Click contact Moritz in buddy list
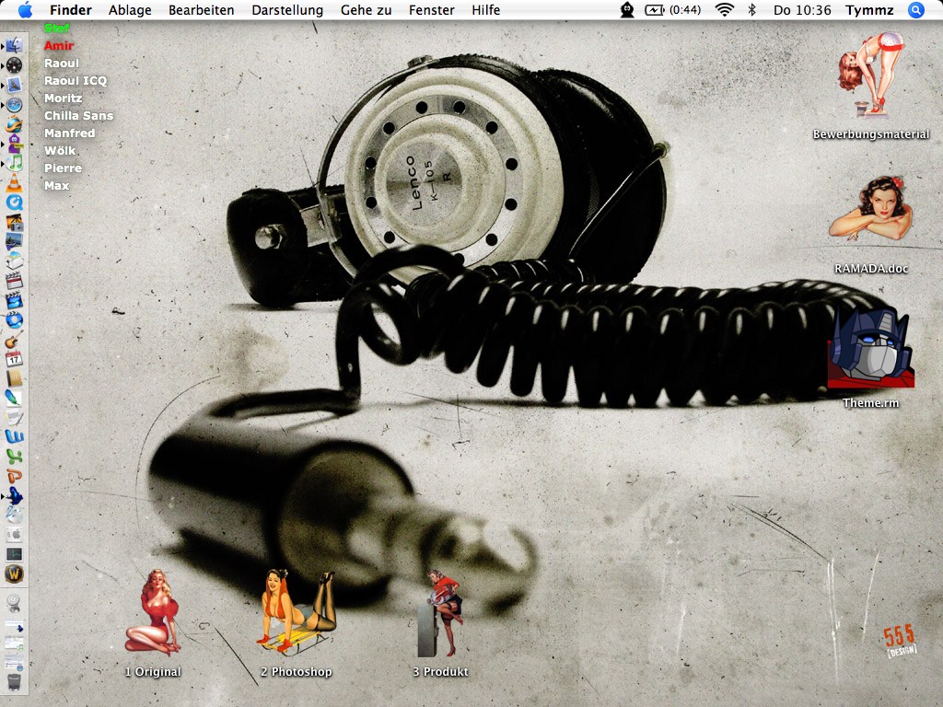 click(64, 98)
